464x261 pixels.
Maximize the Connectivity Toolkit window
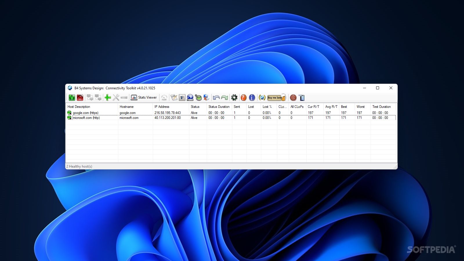pyautogui.click(x=378, y=88)
